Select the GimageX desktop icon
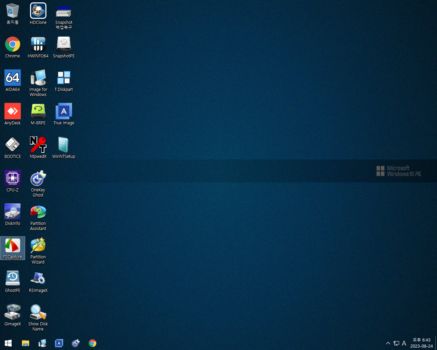Viewport: 437px width, 350px height. [13, 315]
